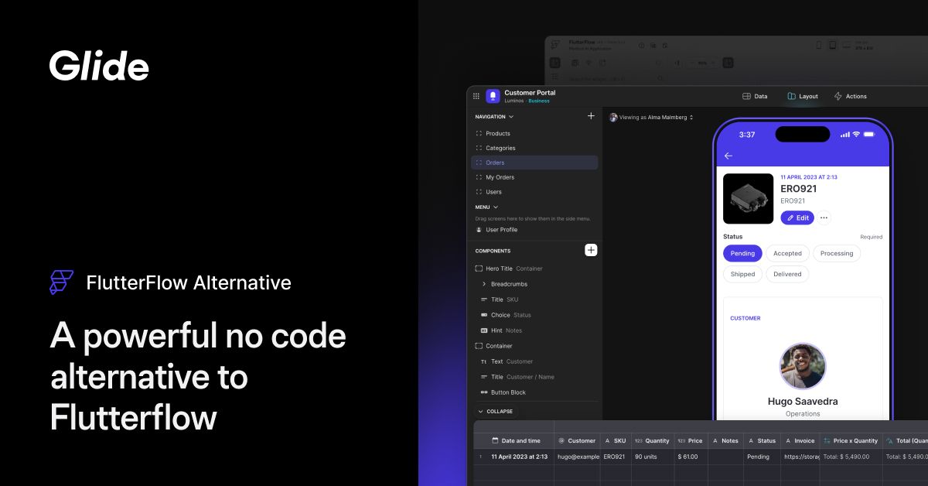
Task: Expand the Breadcrumbs component chevron
Action: [484, 284]
